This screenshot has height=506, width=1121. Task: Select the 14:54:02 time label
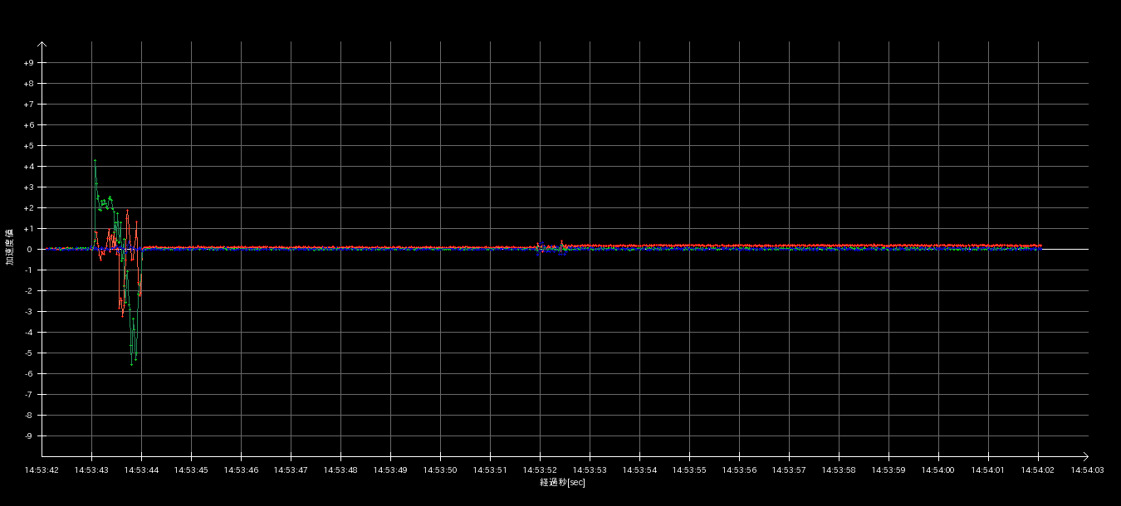click(x=1038, y=470)
